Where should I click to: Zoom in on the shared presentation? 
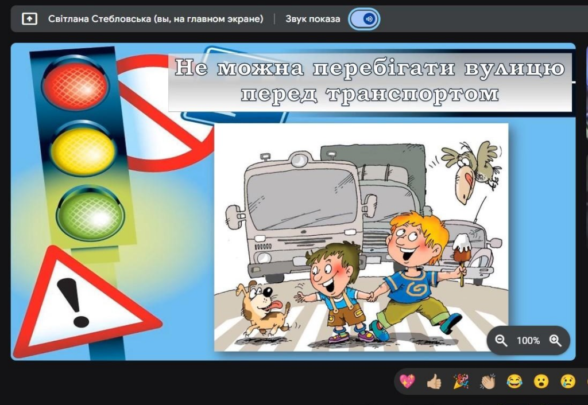(x=555, y=341)
